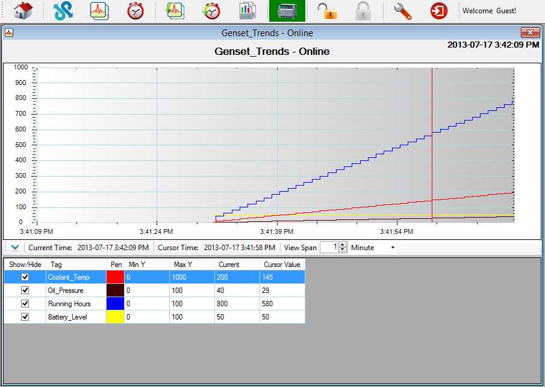Viewport: 545px width, 387px height.
Task: Collapse the panel with the blue chevron
Action: [15, 248]
